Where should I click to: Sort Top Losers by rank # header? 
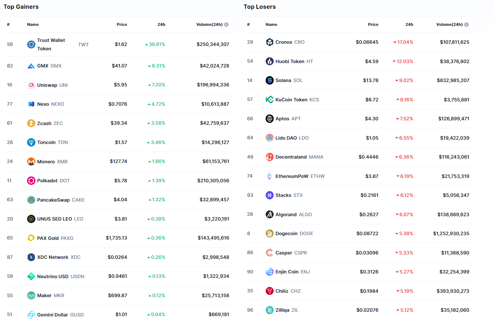[248, 24]
